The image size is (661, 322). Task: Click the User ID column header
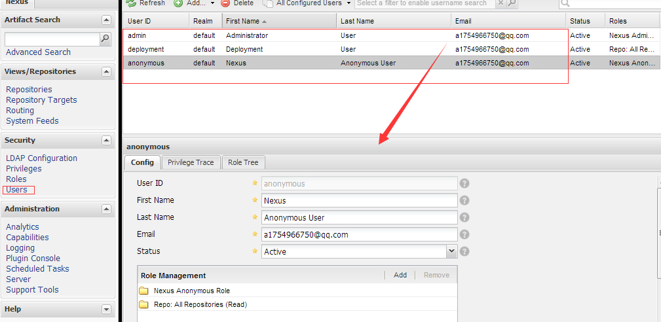click(x=156, y=21)
